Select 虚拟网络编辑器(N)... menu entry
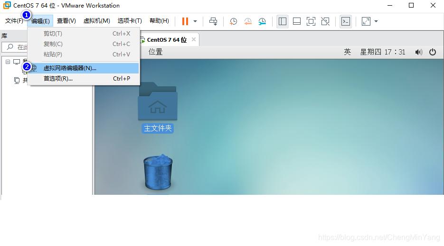This screenshot has height=246, width=444. 84,68
